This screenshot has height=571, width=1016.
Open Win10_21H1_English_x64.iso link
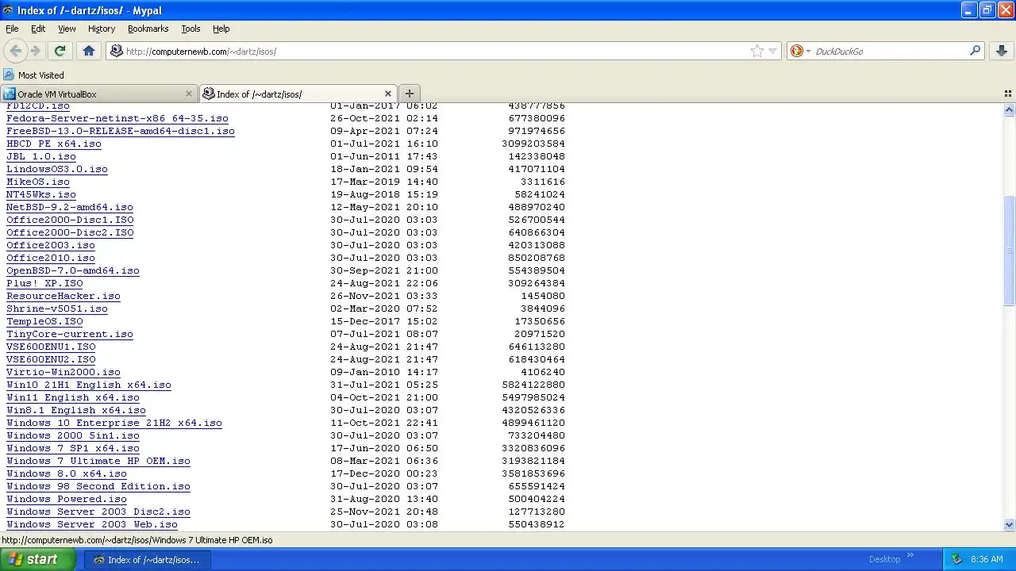tap(89, 385)
